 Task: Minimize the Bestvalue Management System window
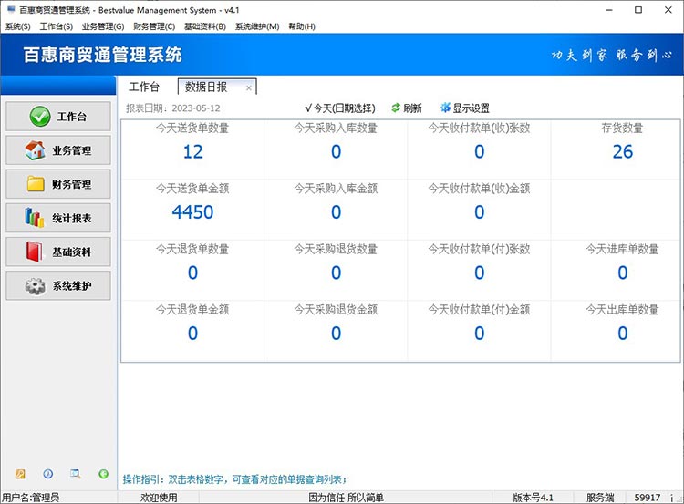tap(609, 10)
